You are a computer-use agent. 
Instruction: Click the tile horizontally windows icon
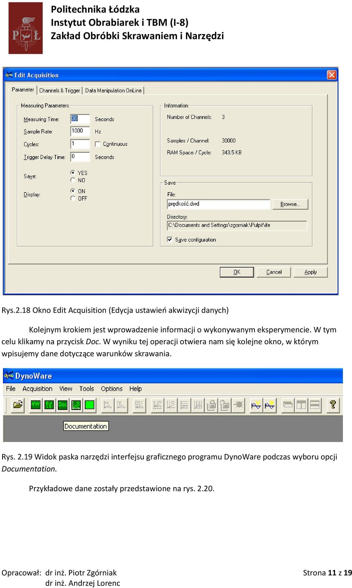[x=315, y=405]
